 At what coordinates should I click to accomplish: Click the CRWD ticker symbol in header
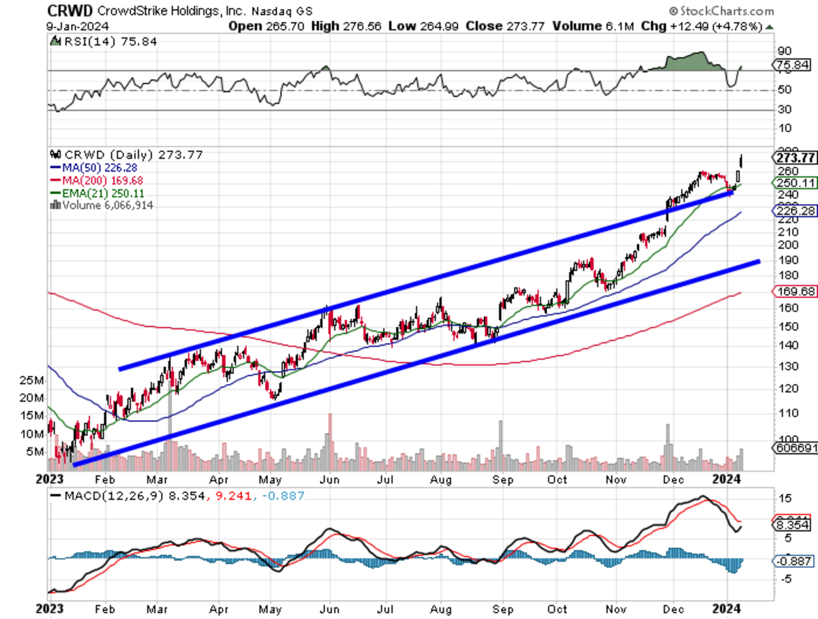[70, 10]
